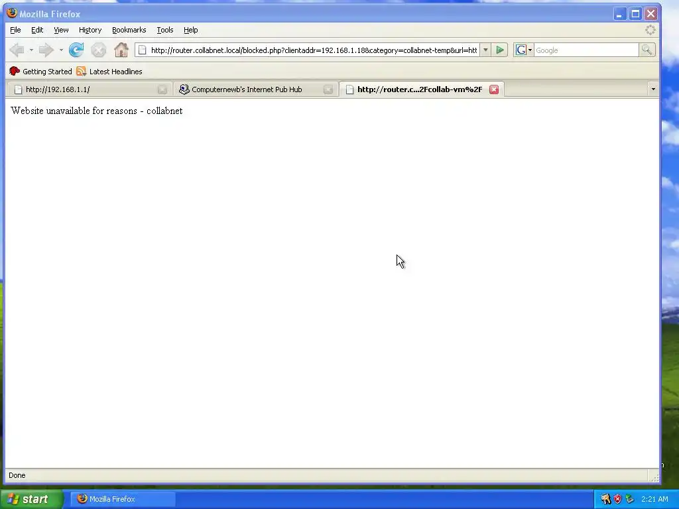The height and width of the screenshot is (509, 679).
Task: Click the 2:21 AM system clock
Action: point(654,499)
